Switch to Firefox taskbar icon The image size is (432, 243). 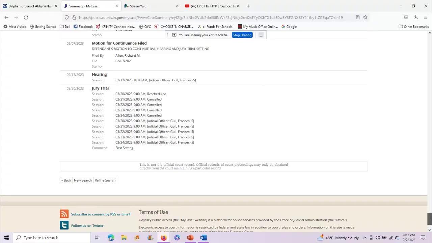pyautogui.click(x=164, y=238)
